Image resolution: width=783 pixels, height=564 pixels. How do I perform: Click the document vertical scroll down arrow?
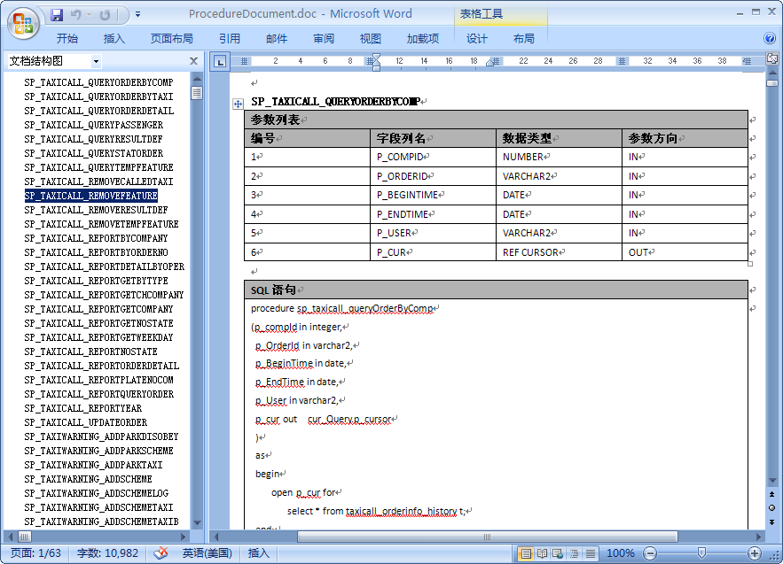pos(772,481)
